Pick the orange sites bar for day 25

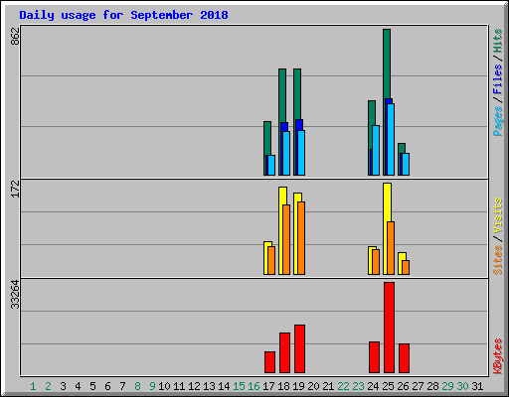[x=391, y=248]
